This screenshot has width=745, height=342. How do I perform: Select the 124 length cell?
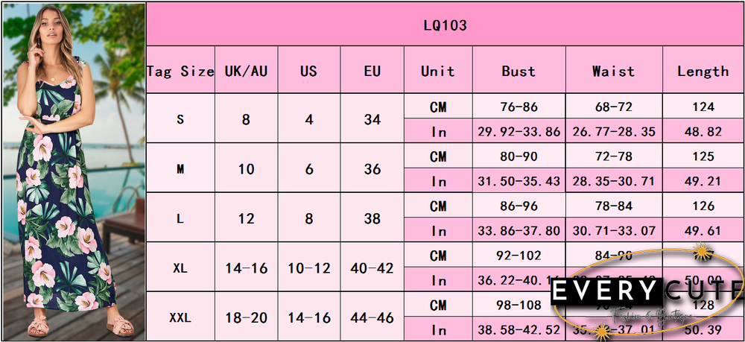(703, 107)
